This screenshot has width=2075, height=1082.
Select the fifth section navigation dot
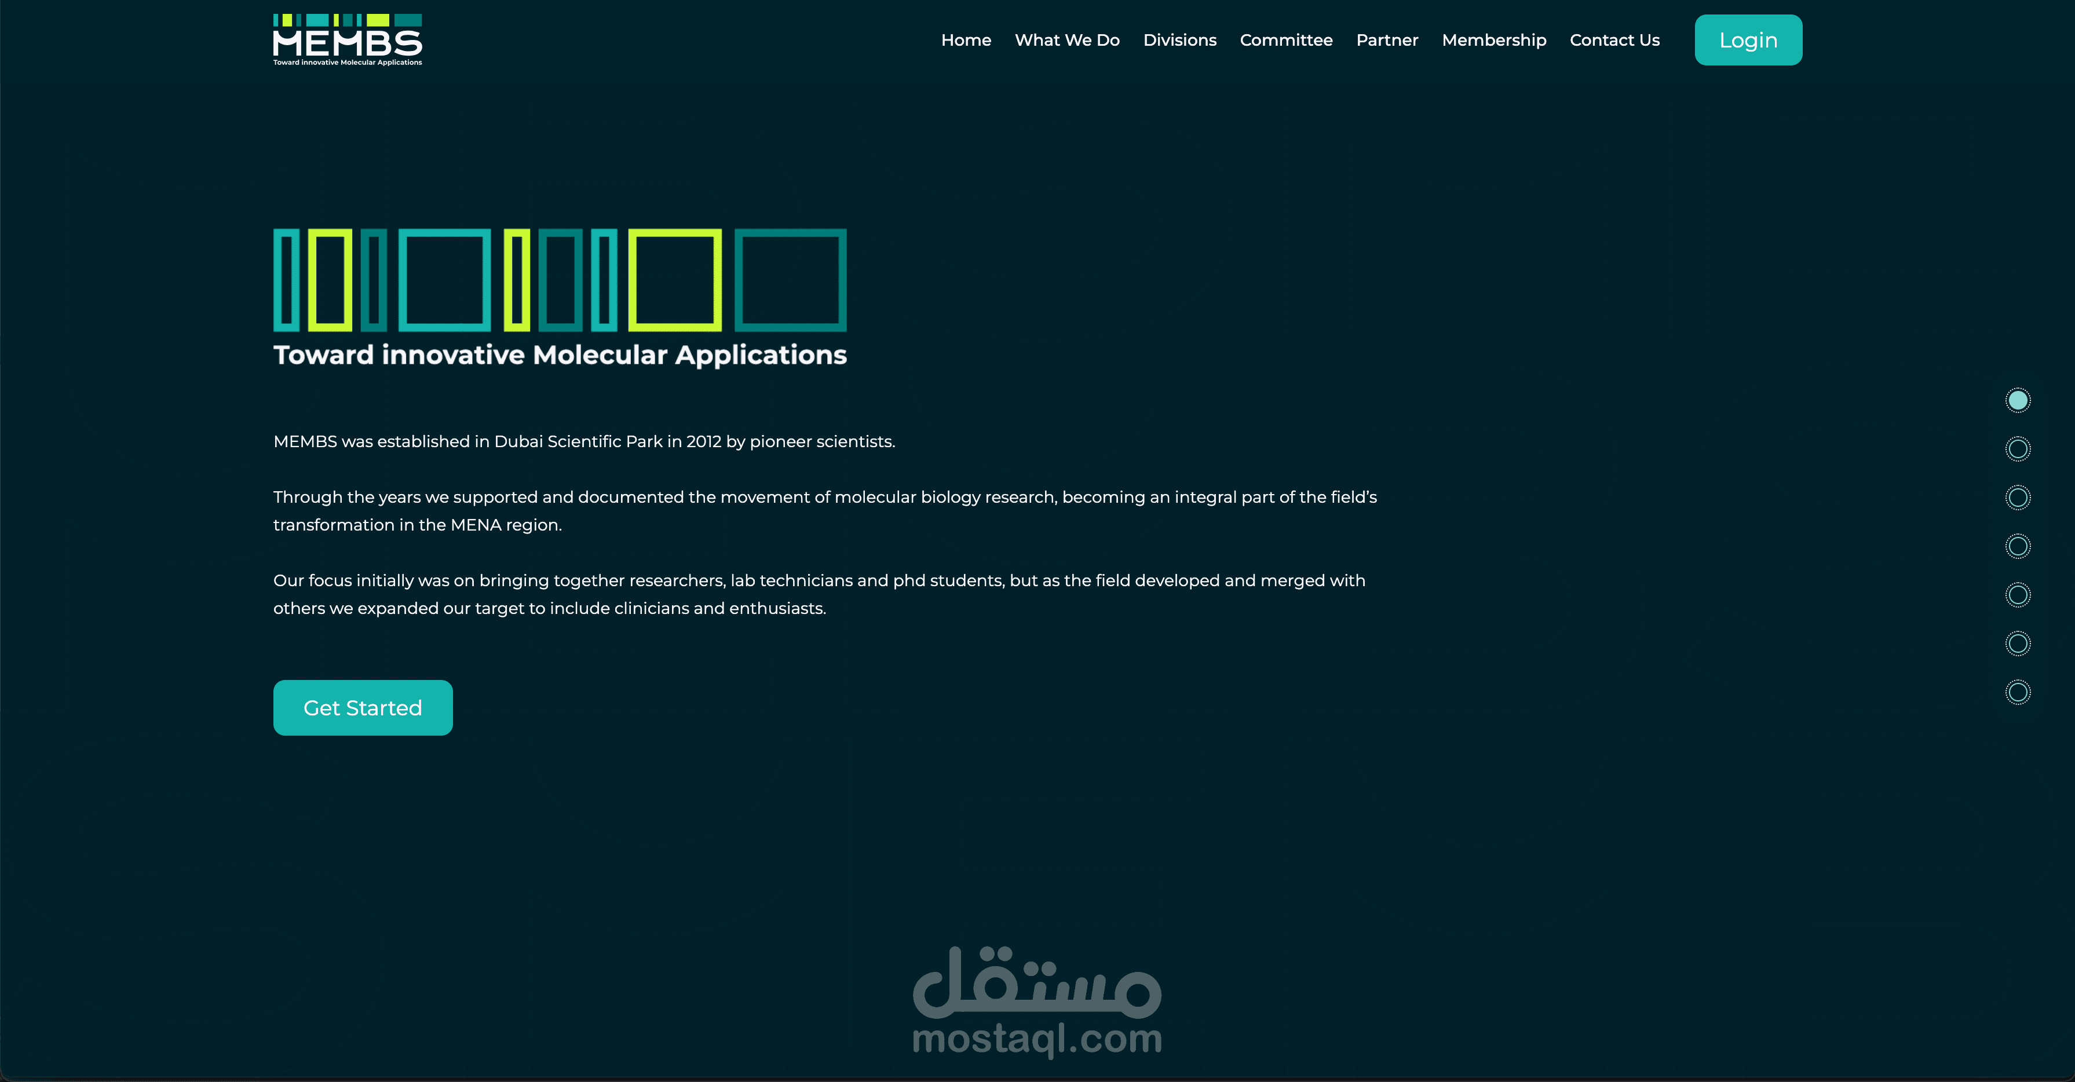click(x=2018, y=594)
